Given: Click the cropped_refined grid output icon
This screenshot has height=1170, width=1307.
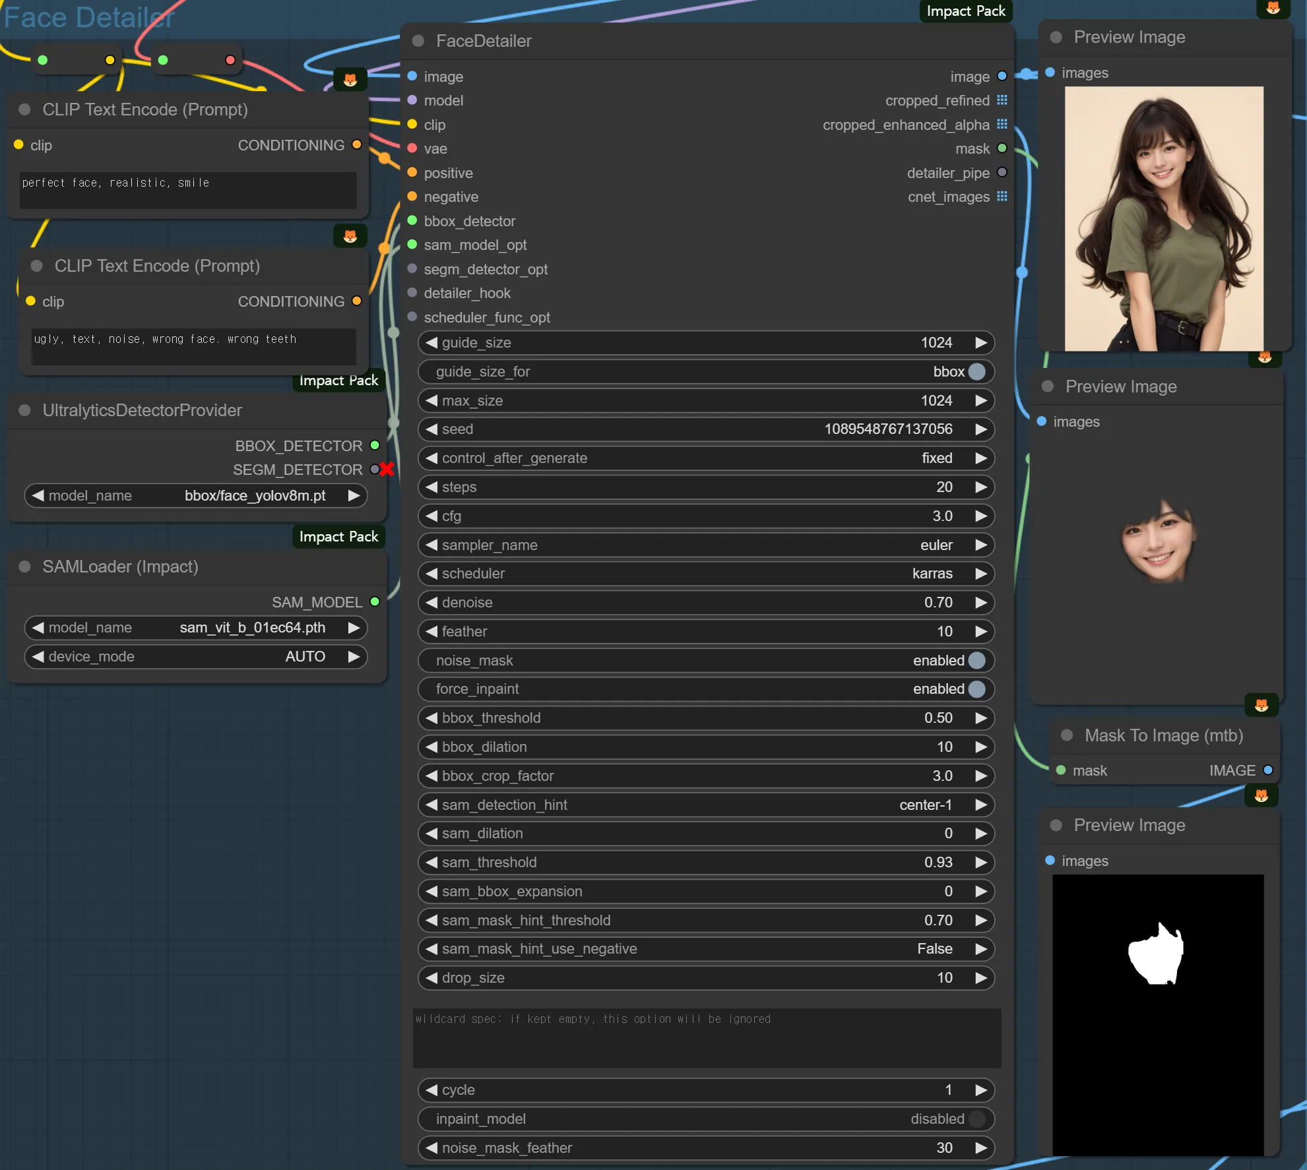Looking at the screenshot, I should pyautogui.click(x=1002, y=100).
